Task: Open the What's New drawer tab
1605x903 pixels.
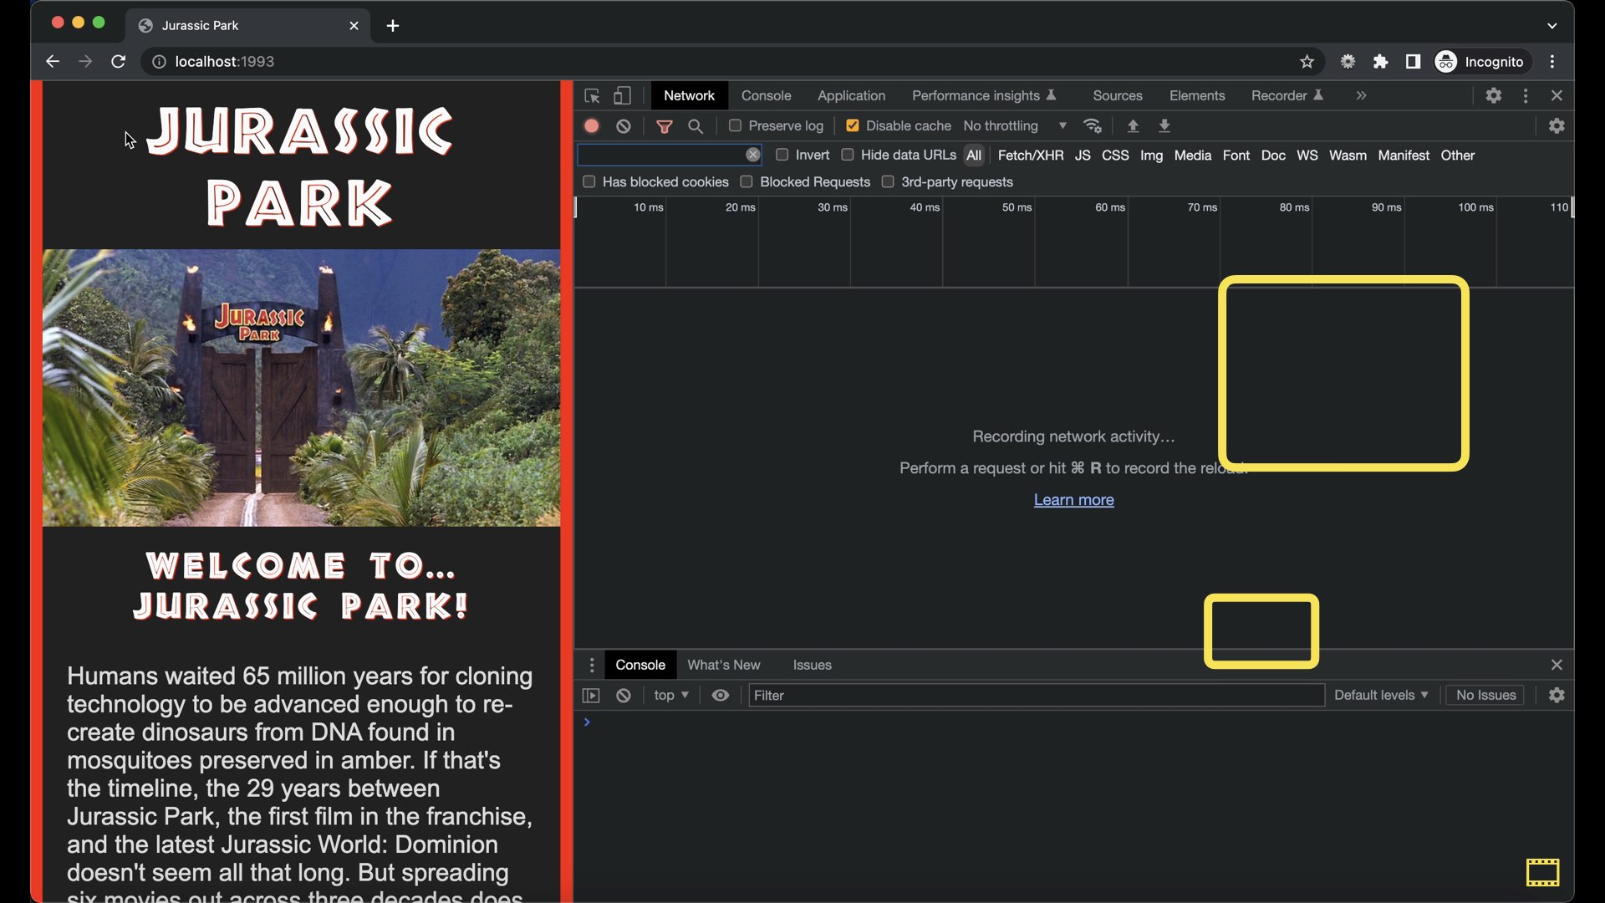Action: point(723,666)
